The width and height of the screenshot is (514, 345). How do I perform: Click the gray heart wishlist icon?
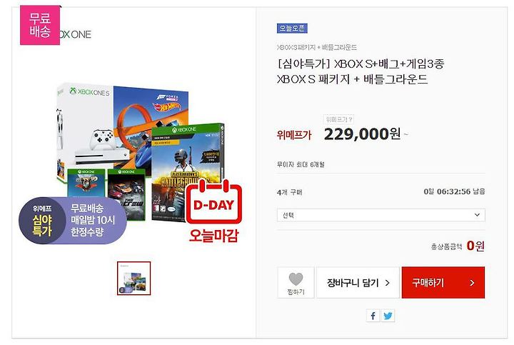(296, 279)
